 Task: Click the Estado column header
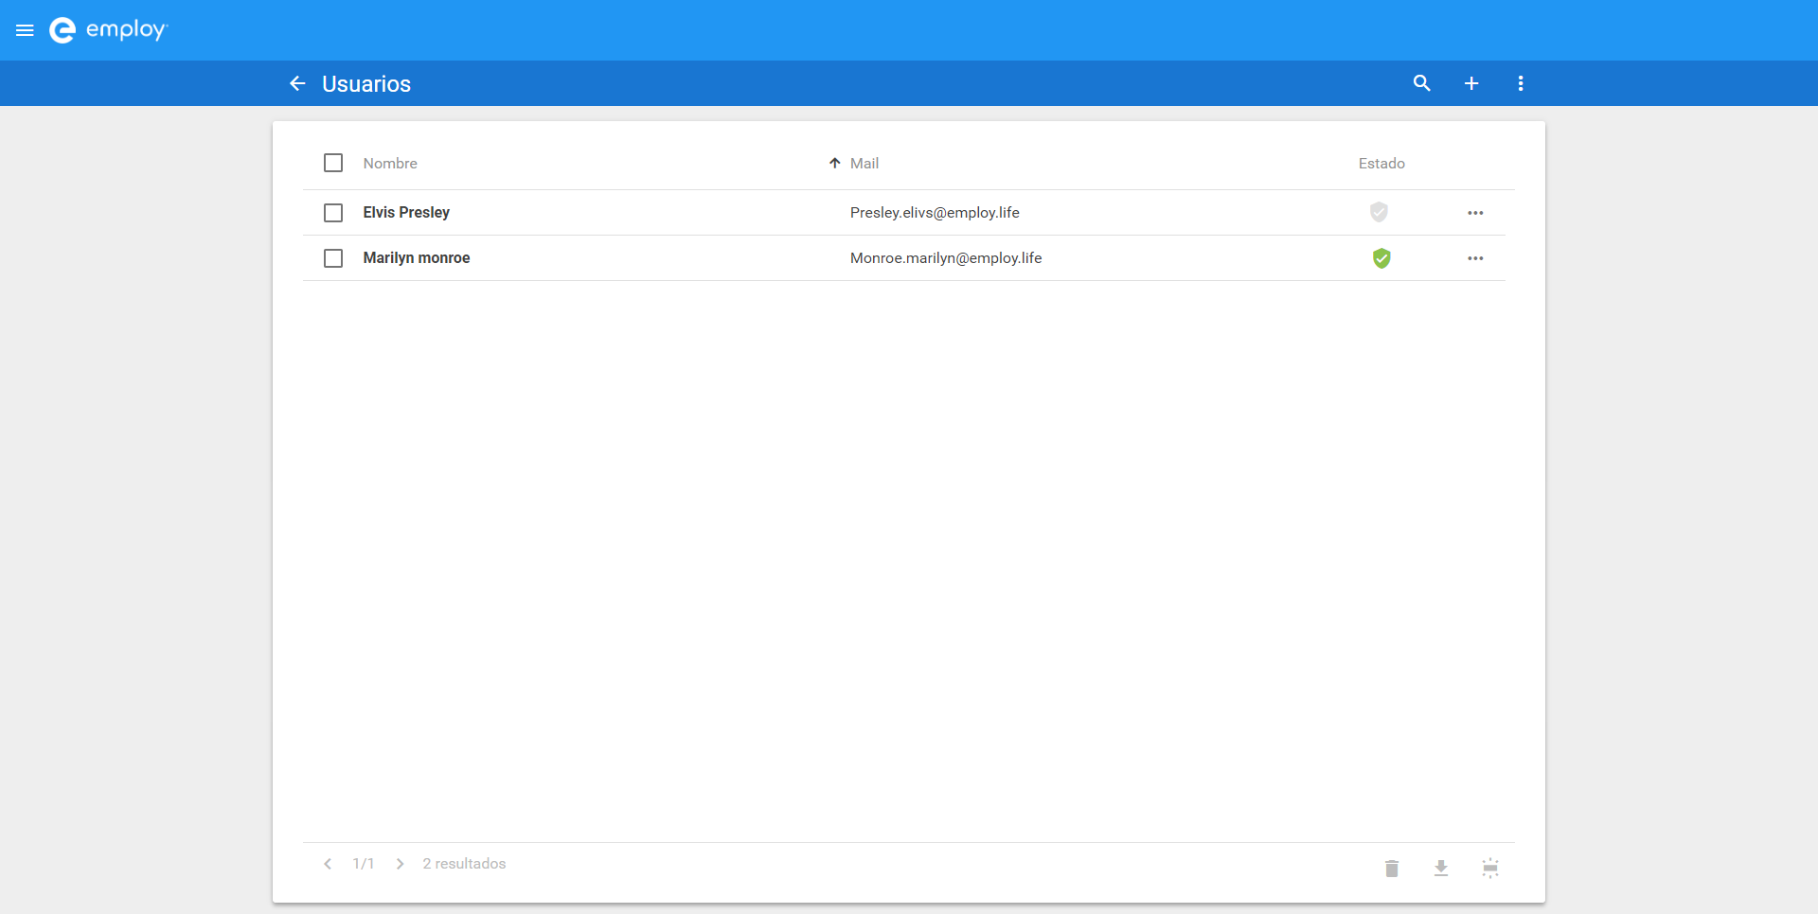1381,163
